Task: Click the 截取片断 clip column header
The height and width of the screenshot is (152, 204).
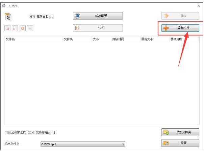Action: coord(184,39)
